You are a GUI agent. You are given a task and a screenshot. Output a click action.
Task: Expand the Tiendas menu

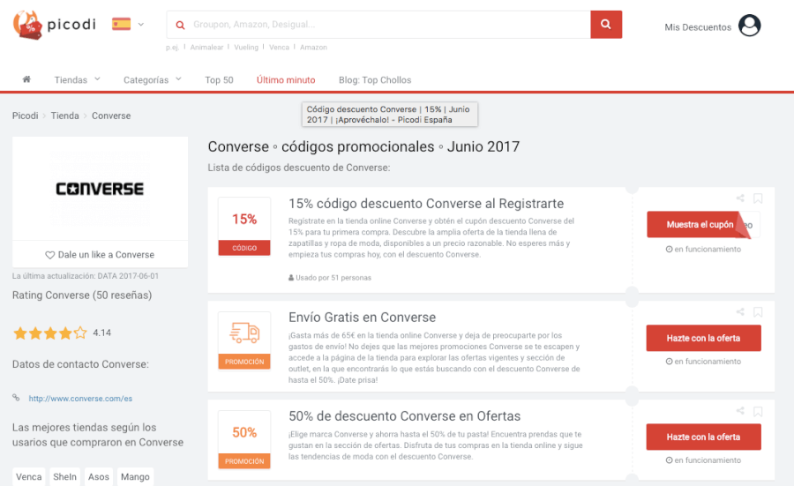coord(77,80)
